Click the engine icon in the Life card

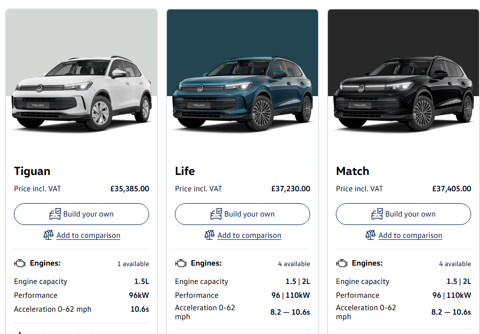181,264
